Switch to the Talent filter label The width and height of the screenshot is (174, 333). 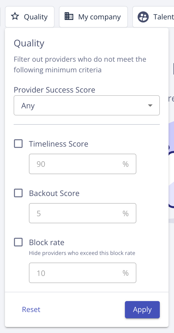tap(164, 17)
